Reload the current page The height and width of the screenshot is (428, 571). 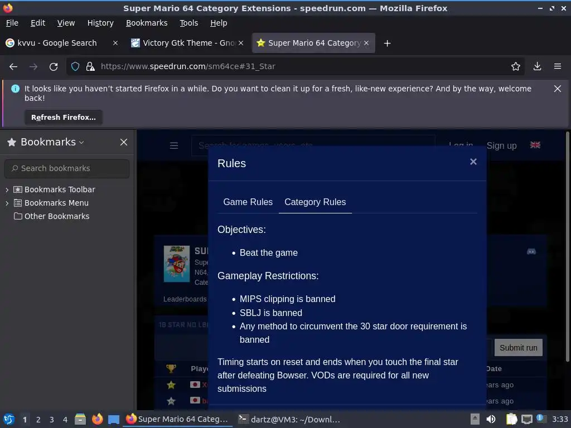pyautogui.click(x=54, y=66)
